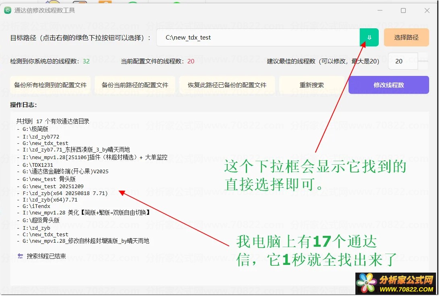Image resolution: width=440 pixels, height=296 pixels.
Task: Close the 通达信修改线程数工具 window
Action: click(427, 10)
